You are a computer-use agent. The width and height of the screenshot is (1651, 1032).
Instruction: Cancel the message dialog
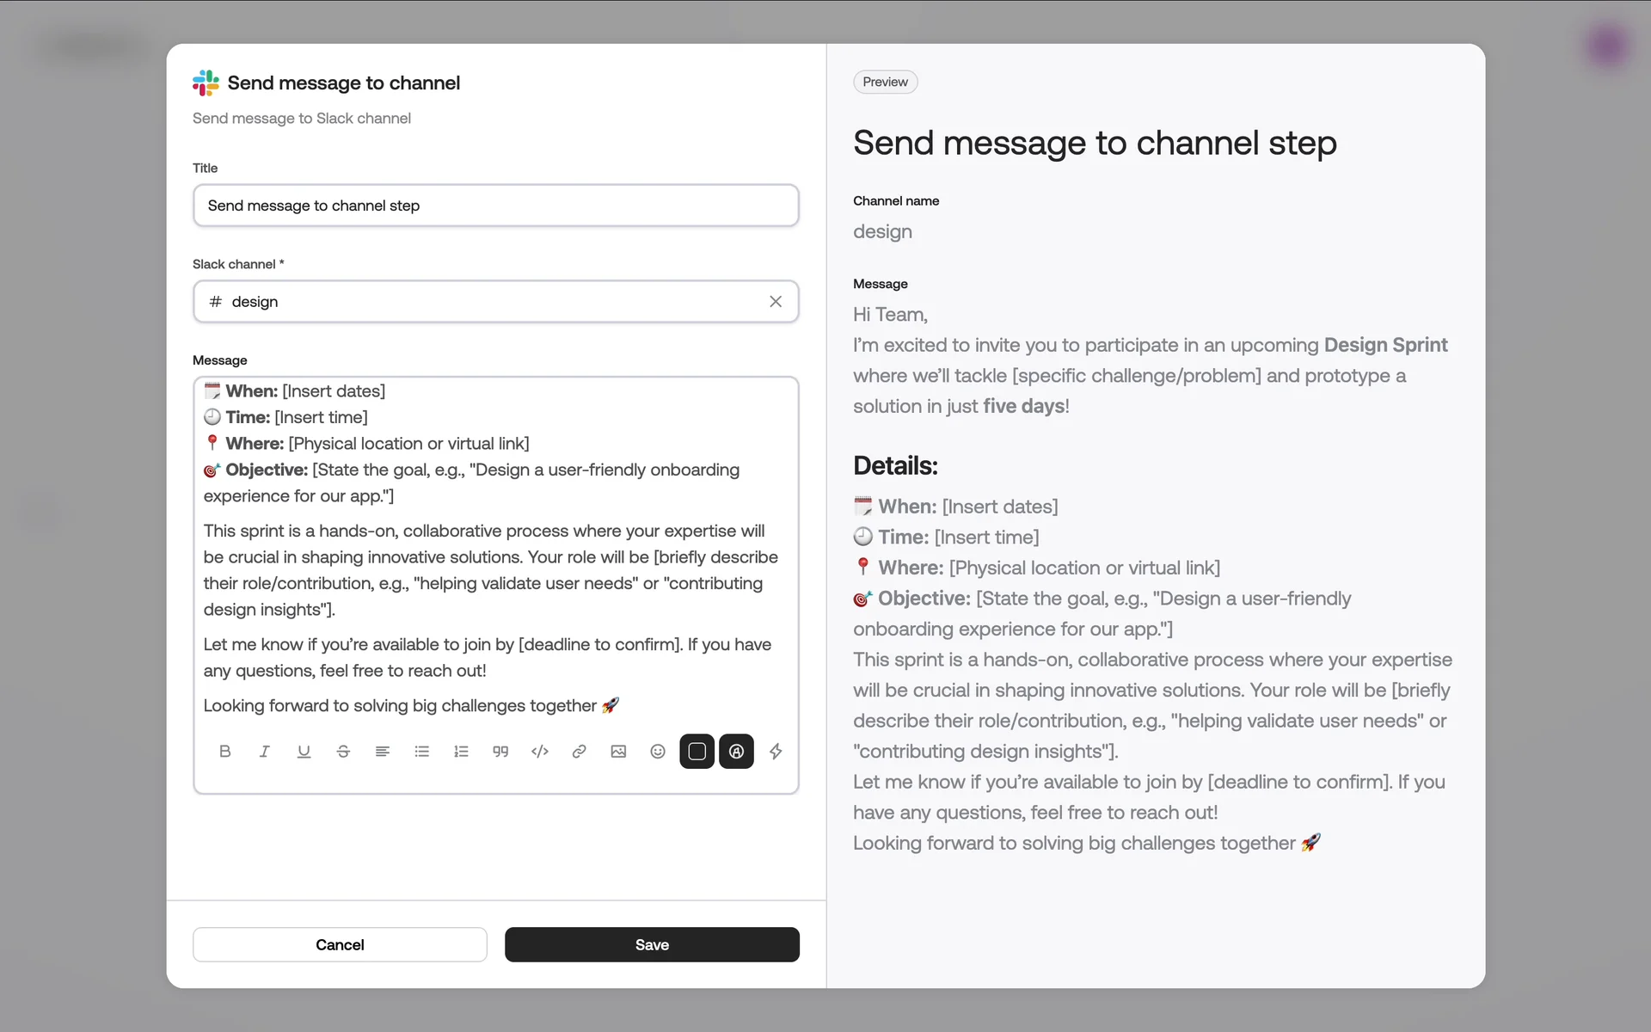[x=340, y=944]
